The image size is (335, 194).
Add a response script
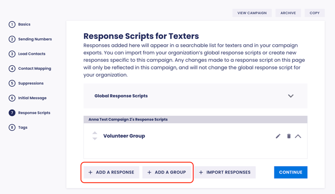click(111, 172)
